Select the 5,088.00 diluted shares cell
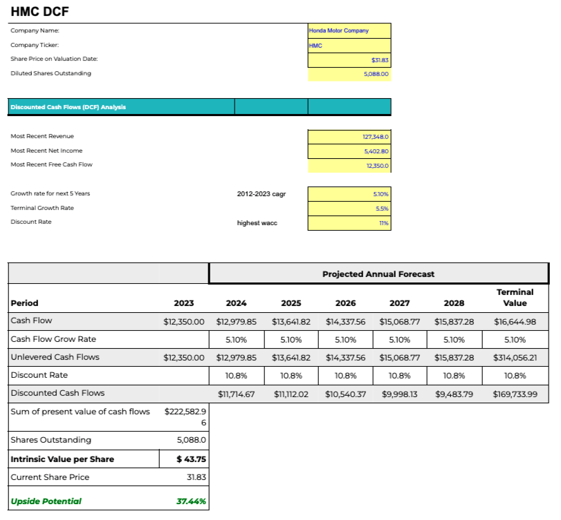Screen dimensions: 561x520 coord(349,75)
